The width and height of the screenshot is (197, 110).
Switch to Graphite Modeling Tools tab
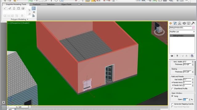click(x=16, y=4)
